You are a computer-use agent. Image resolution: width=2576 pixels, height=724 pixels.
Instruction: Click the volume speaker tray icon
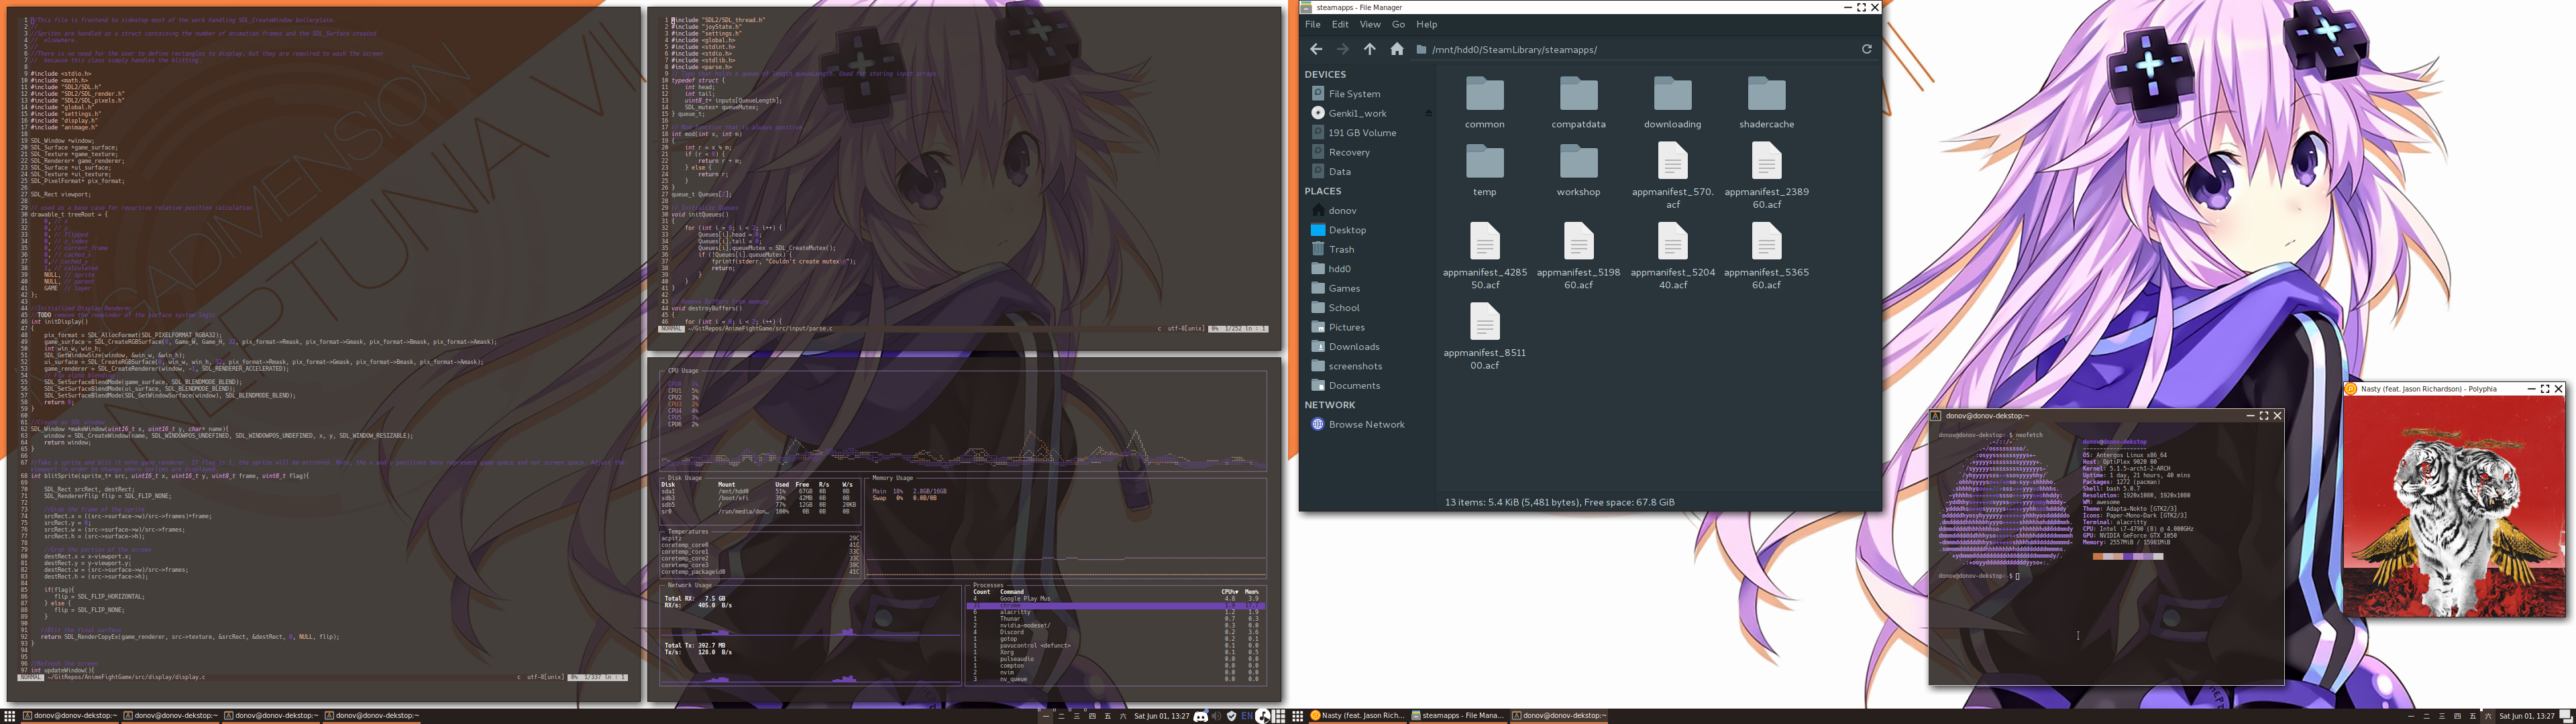[1216, 716]
